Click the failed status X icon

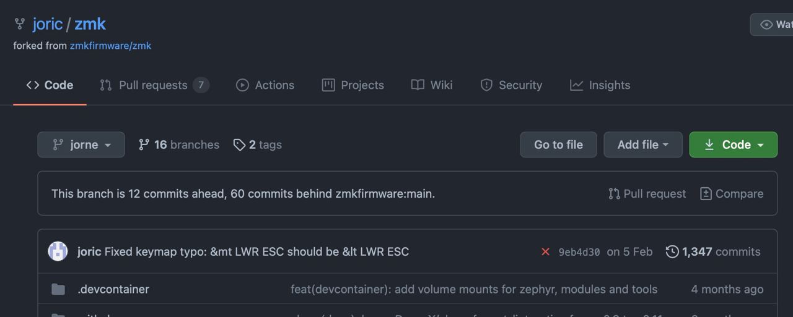(x=545, y=251)
